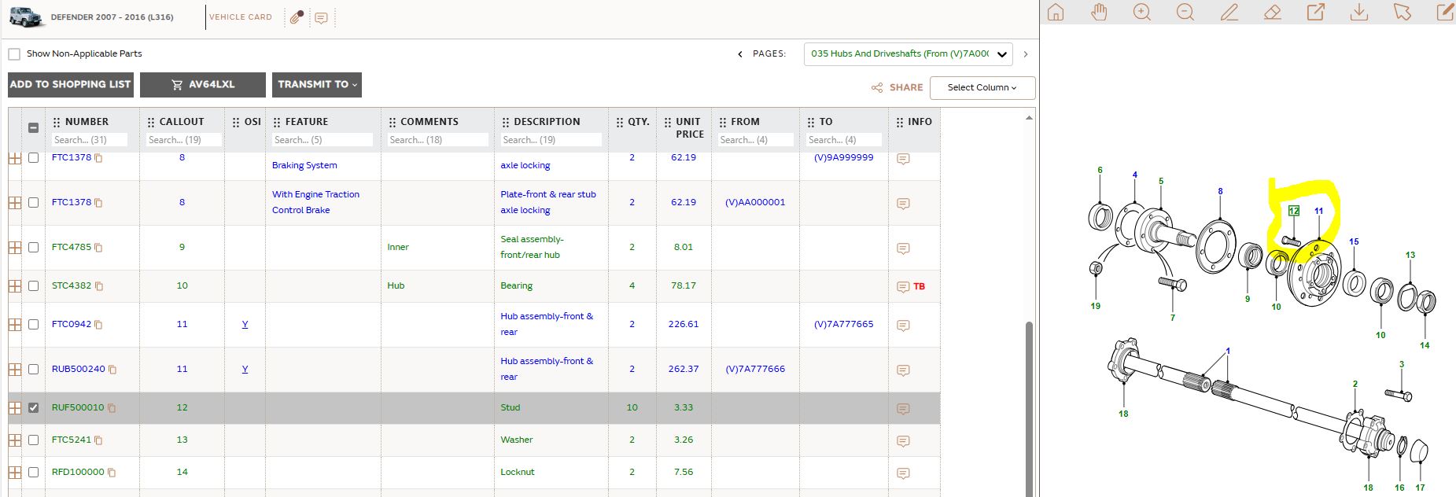The image size is (1456, 497).
Task: Expand the Select Column dropdown
Action: point(982,87)
